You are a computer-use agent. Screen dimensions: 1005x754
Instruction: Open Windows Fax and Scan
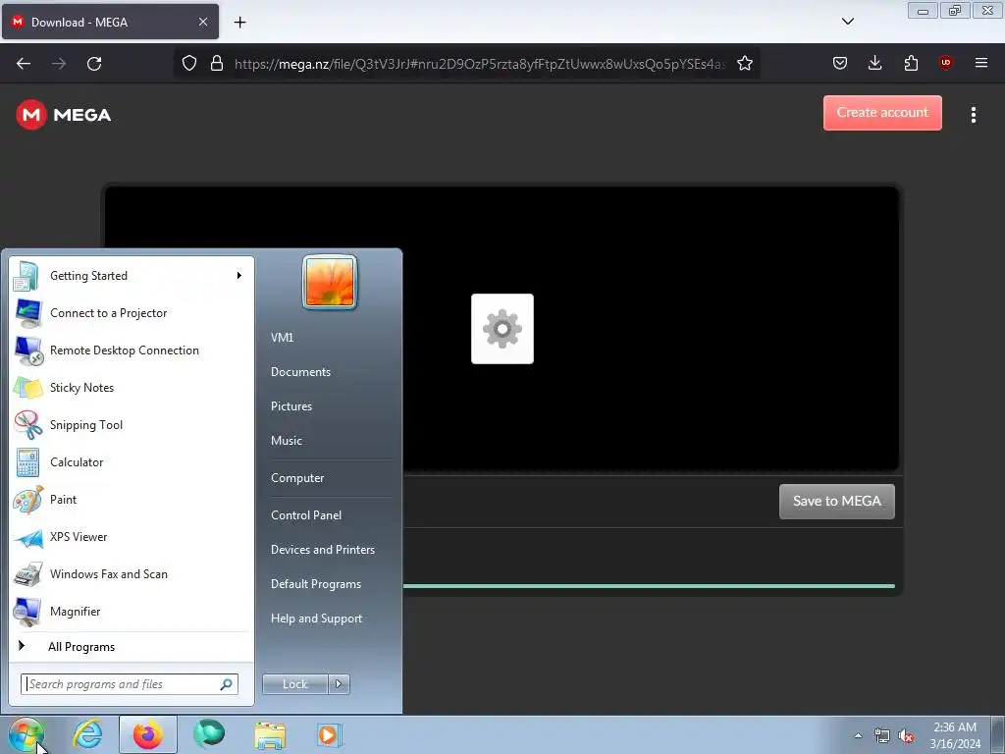[132, 573]
